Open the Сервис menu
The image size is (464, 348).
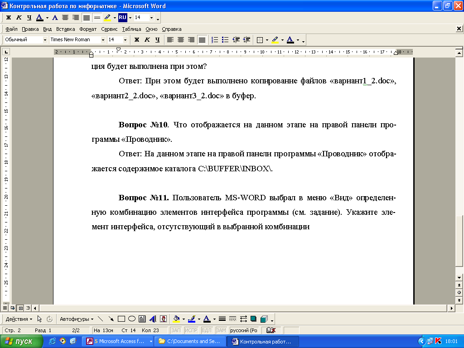tap(109, 29)
